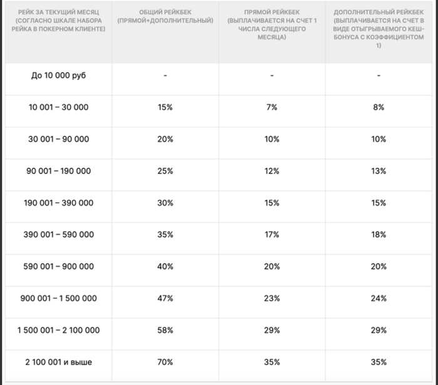Click the '30 001 – 90 000' range cell
This screenshot has width=438, height=385.
click(58, 139)
